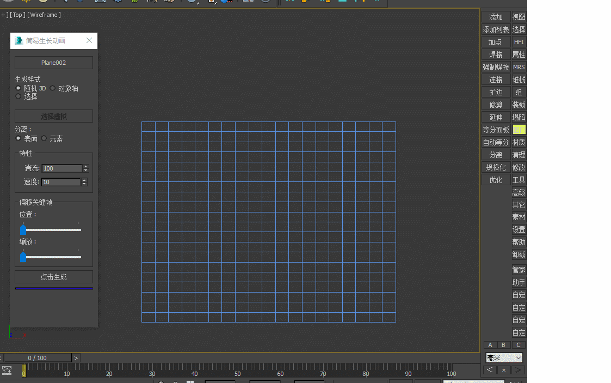611x383 pixels.
Task: Click the 0 / 100 time slider
Action: [x=38, y=358]
